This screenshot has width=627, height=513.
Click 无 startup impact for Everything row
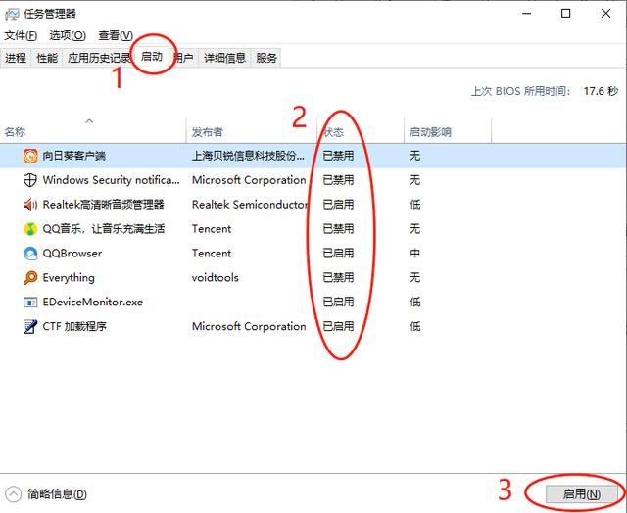pyautogui.click(x=415, y=278)
